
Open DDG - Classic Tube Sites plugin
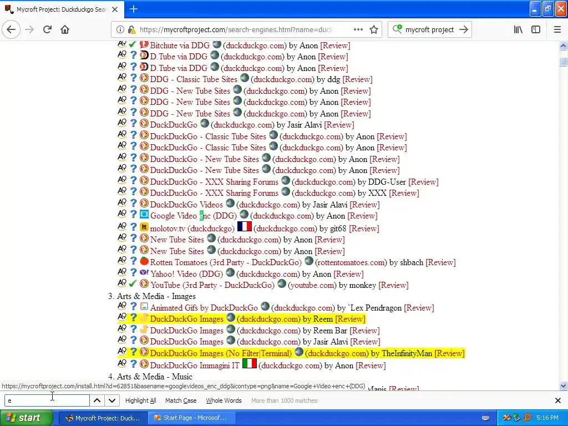click(194, 79)
